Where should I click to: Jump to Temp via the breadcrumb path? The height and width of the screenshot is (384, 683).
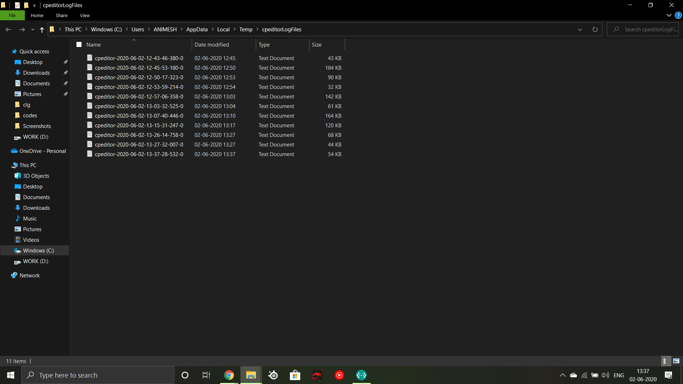(x=246, y=29)
